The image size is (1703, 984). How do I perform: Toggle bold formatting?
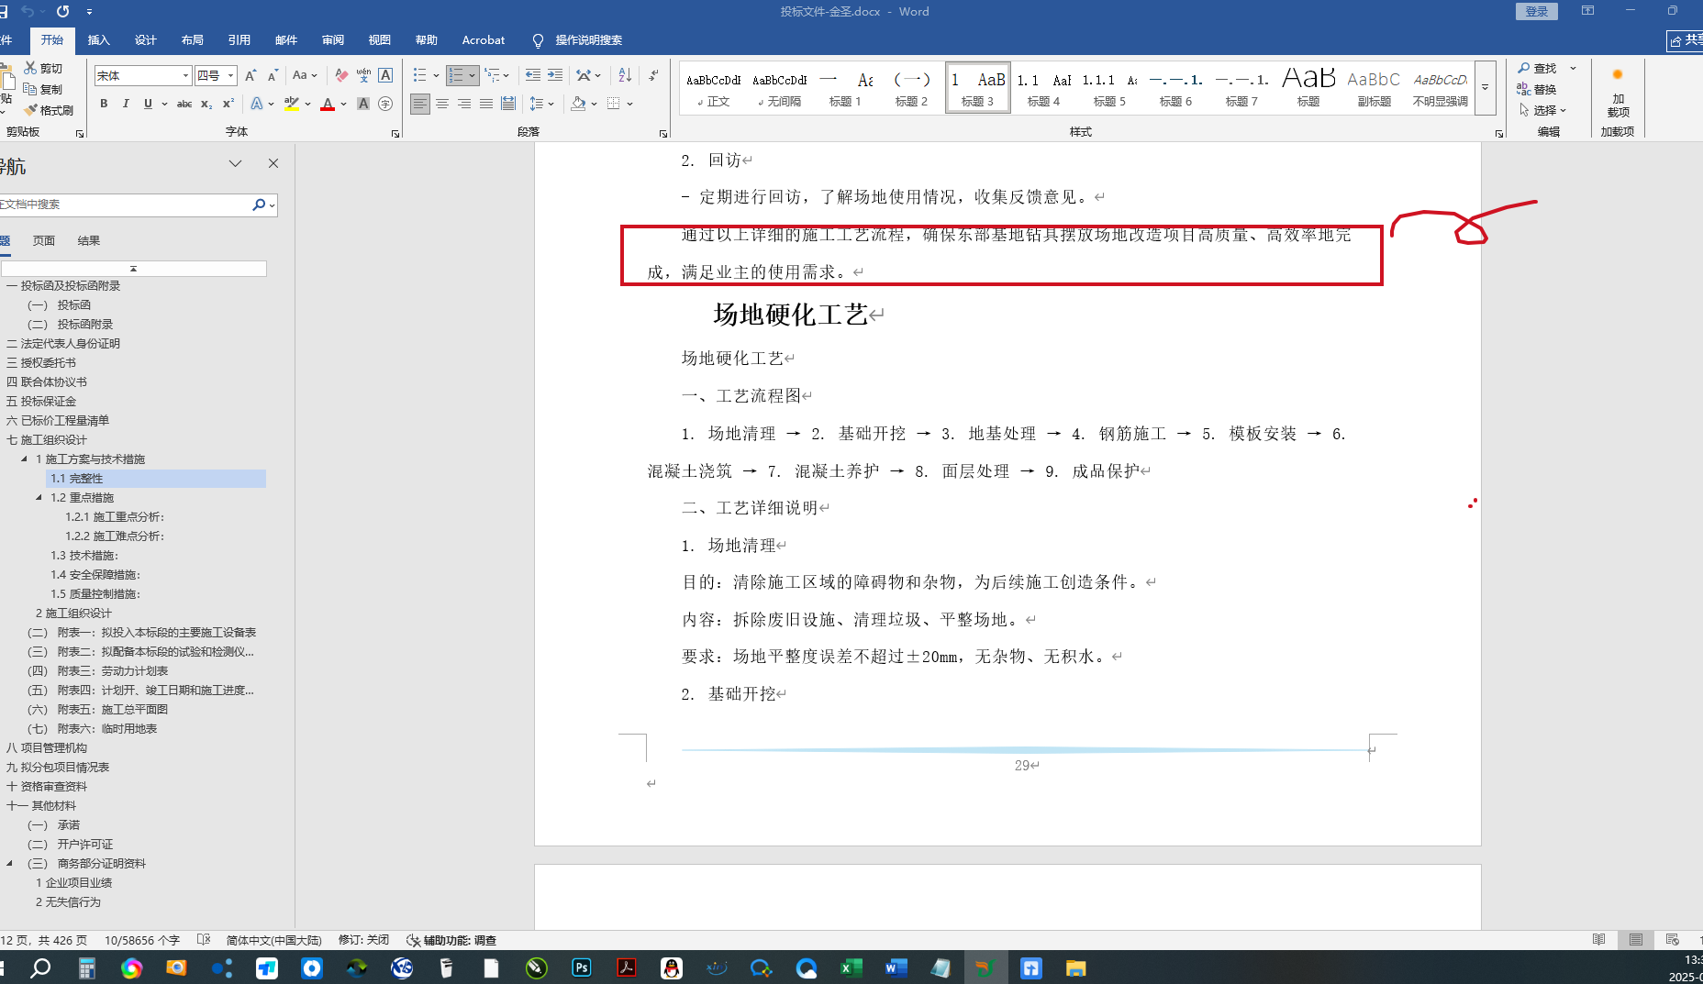click(x=104, y=104)
